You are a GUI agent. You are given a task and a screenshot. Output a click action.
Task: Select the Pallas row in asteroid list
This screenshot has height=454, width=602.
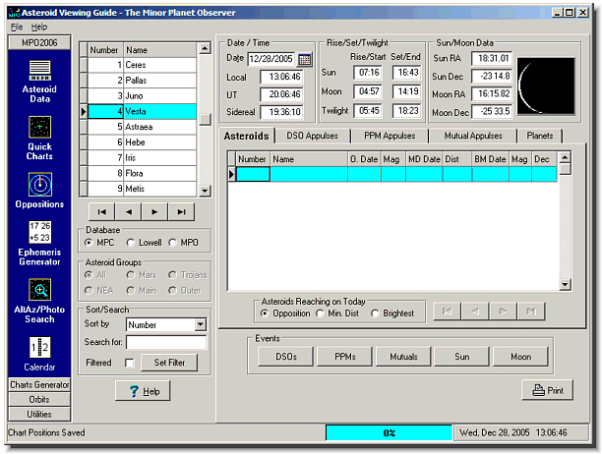pos(142,81)
